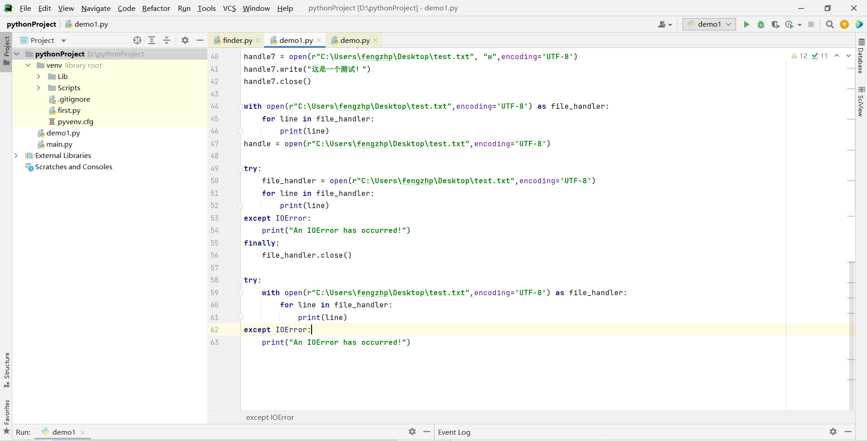Switch to the finder.py editor tab
The width and height of the screenshot is (867, 441).
[237, 40]
